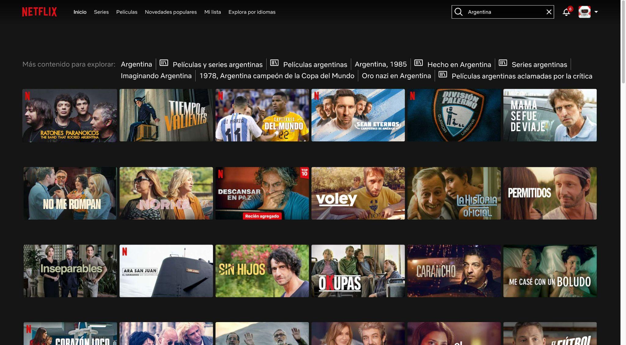Image resolution: width=626 pixels, height=345 pixels.
Task: Expand the profile dropdown arrow
Action: [x=596, y=12]
